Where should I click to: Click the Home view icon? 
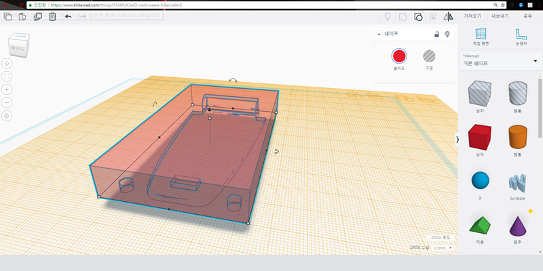(x=7, y=63)
